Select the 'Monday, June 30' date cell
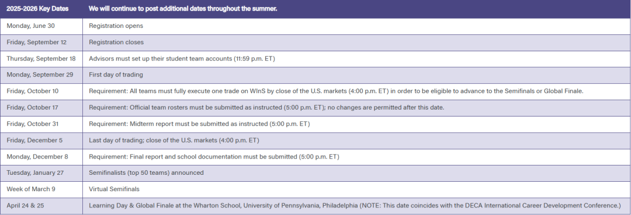 pos(41,26)
